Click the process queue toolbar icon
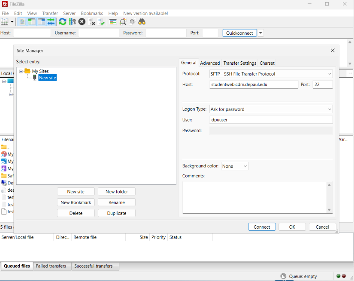This screenshot has height=281, width=354. coord(72,21)
